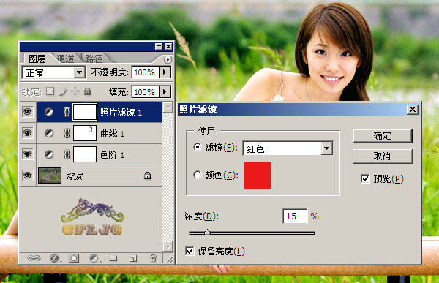
Task: Select layer mask thumbnail of 照片滤镜 1
Action: coord(85,112)
